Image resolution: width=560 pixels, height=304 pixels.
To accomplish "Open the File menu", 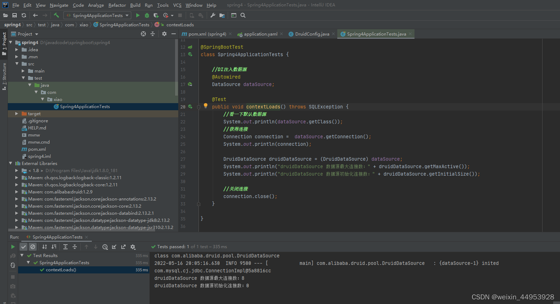I will 16,5.
